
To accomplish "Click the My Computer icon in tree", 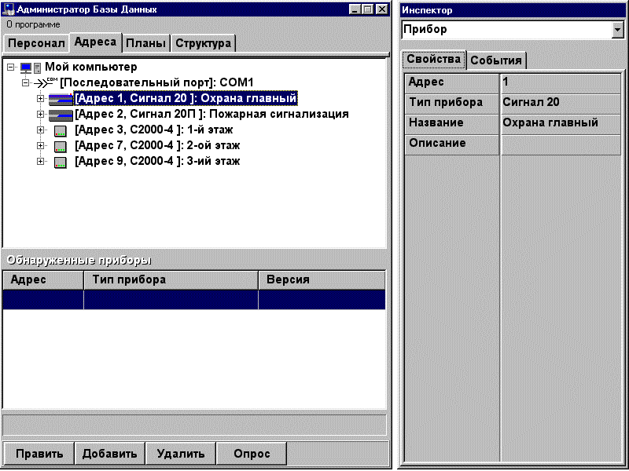I will 30,68.
